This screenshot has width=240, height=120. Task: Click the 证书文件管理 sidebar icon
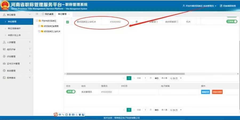4,63
